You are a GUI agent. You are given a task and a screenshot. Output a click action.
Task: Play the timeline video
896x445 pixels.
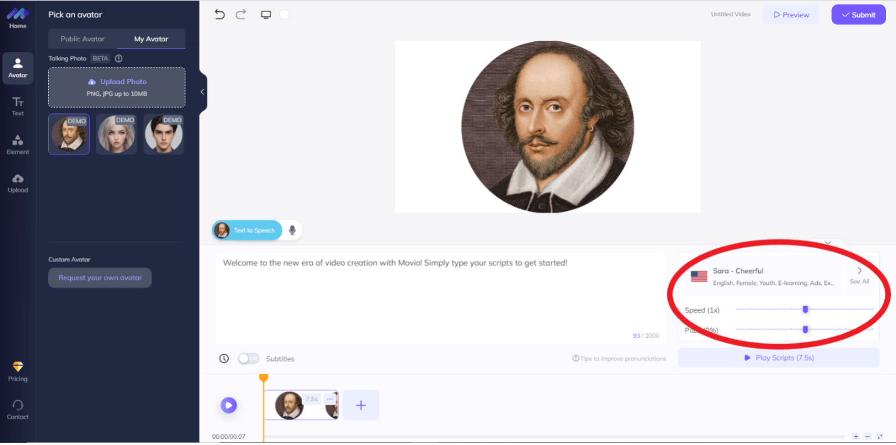point(229,405)
